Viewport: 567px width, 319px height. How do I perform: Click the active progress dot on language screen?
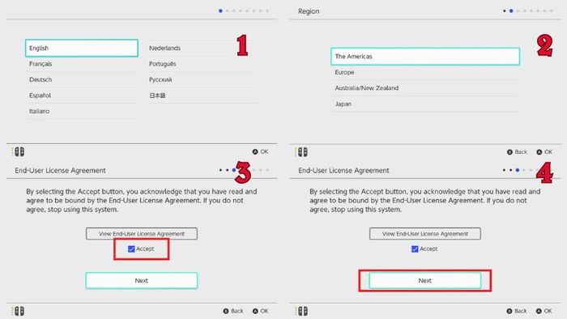coord(220,11)
